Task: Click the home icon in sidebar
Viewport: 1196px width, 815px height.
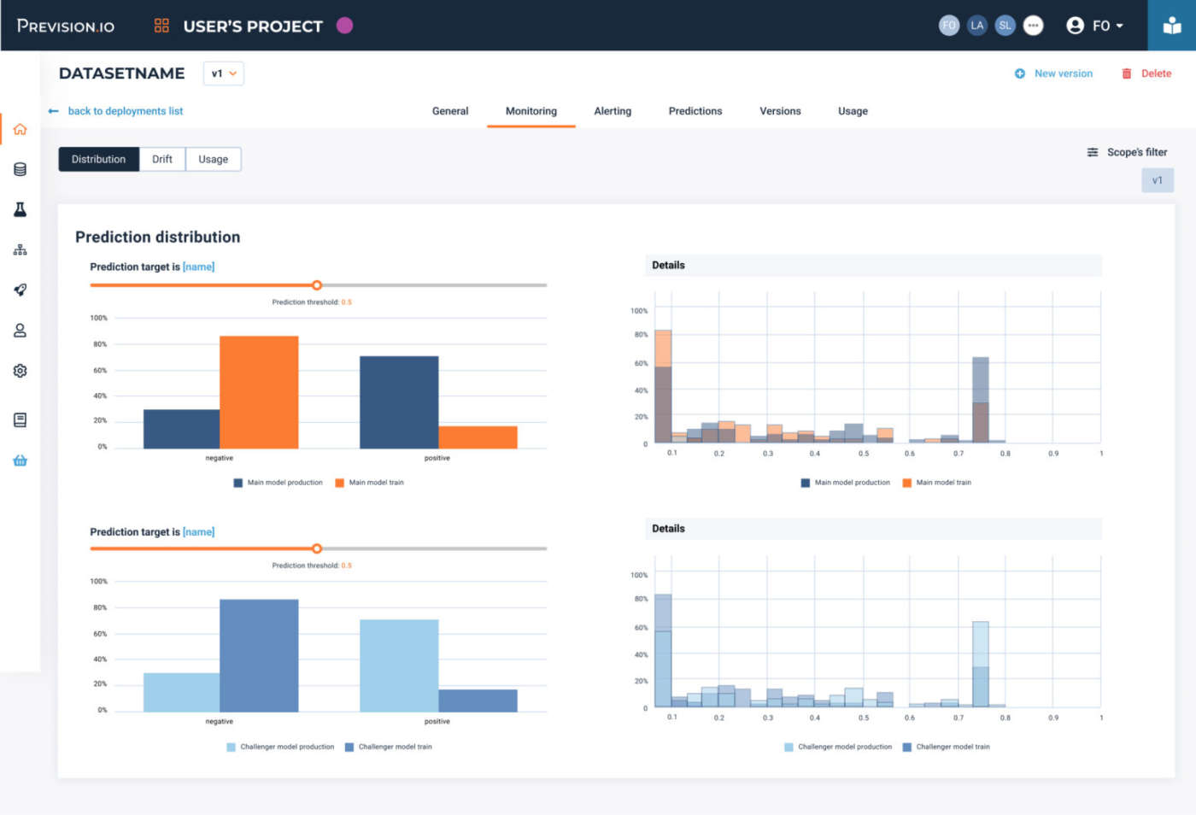Action: click(x=20, y=130)
